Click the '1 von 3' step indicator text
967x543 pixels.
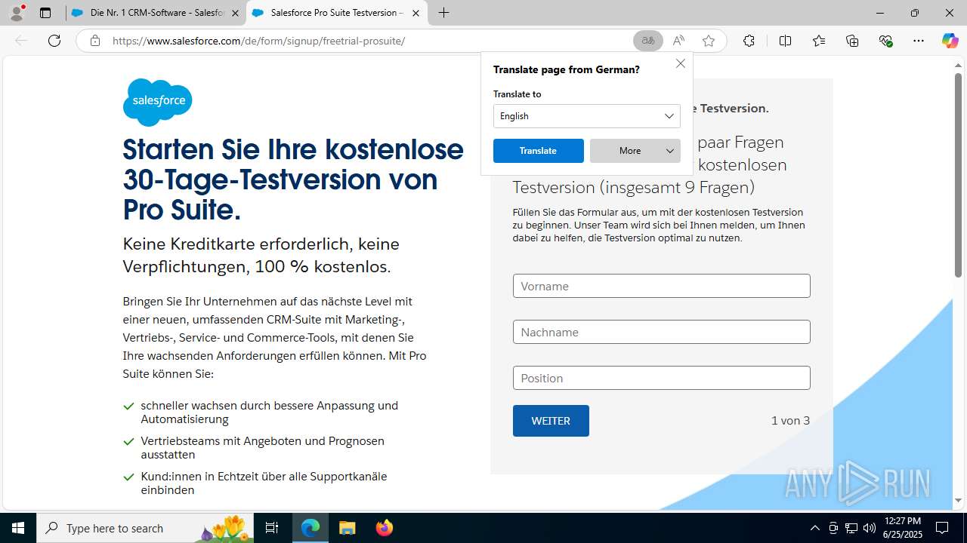790,421
